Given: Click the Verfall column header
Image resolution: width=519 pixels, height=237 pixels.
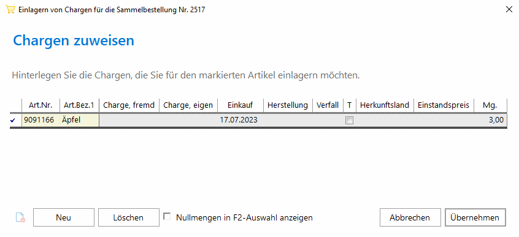Looking at the screenshot, I should pos(328,105).
